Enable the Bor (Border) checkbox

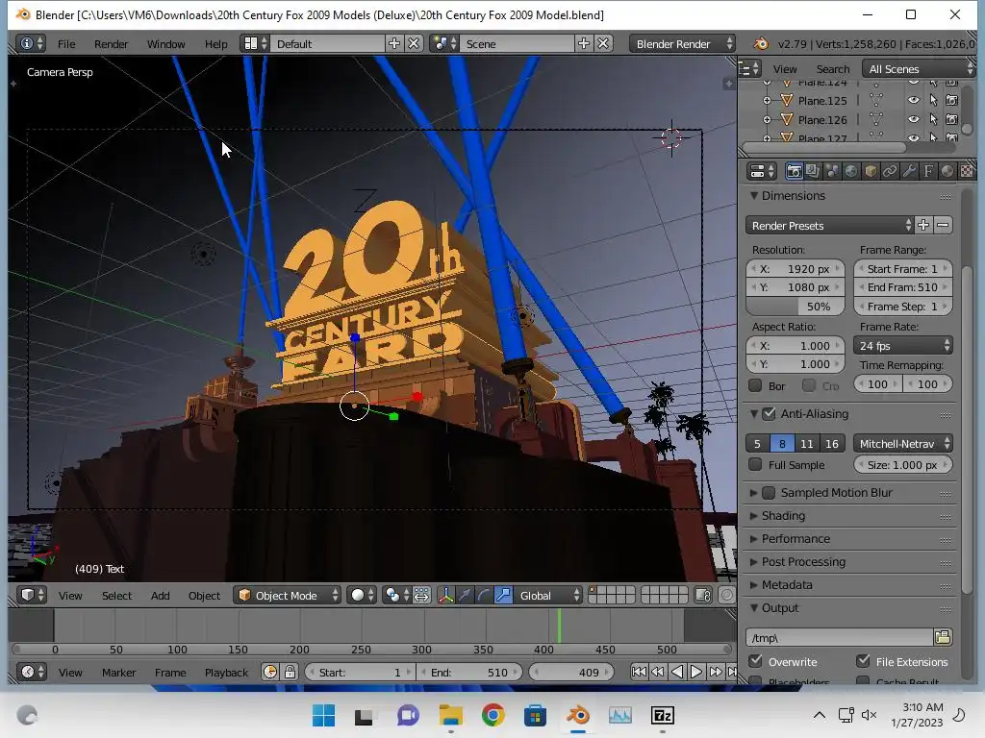(756, 385)
